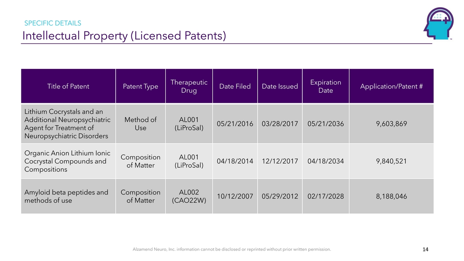Click the Expiration Date column header
Viewport: 464px width, 261px height.
click(326, 86)
